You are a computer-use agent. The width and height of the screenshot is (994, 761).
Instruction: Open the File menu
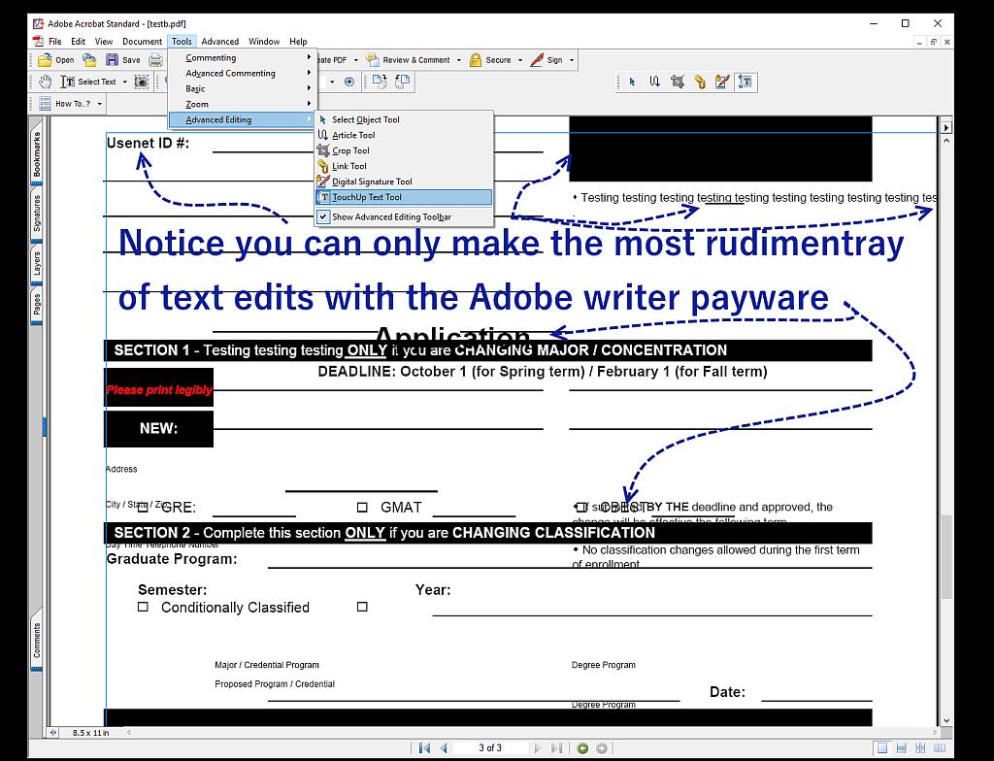pyautogui.click(x=55, y=41)
